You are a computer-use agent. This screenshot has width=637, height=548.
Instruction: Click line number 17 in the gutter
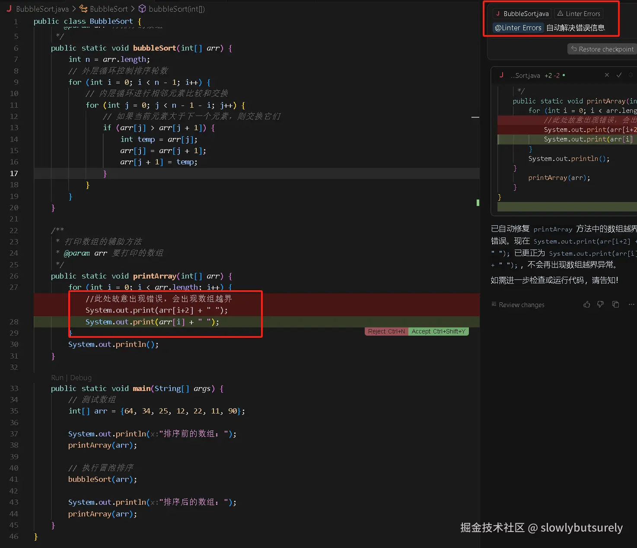coord(14,173)
